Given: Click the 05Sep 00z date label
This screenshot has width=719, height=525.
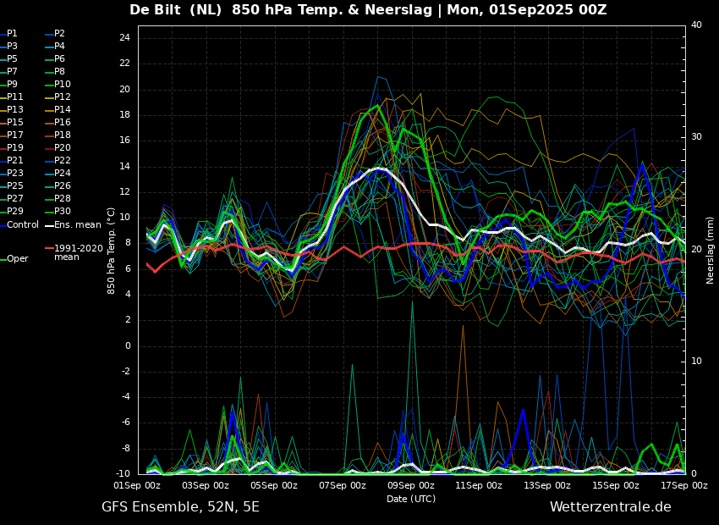Looking at the screenshot, I should click(x=274, y=485).
